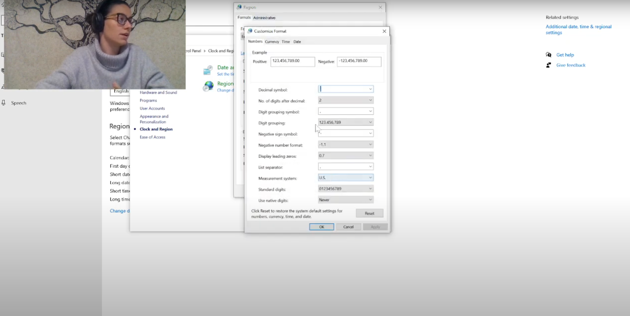Close the Region window
630x316 pixels.
click(380, 7)
